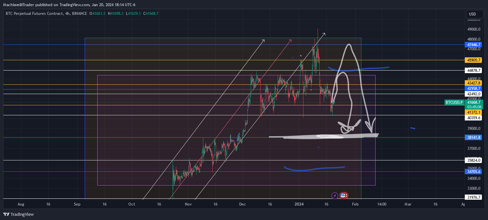The image size is (488, 220).
Task: Select the 45905.7 orange price label
Action: [x=474, y=60]
